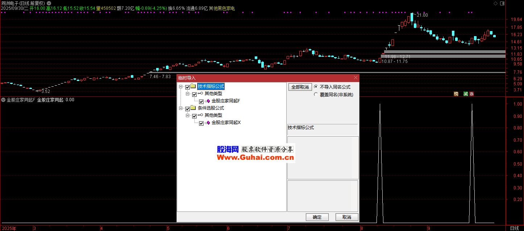524x231 pixels.
Task: Click the 日线 period label at bottom right
Action: (x=514, y=228)
